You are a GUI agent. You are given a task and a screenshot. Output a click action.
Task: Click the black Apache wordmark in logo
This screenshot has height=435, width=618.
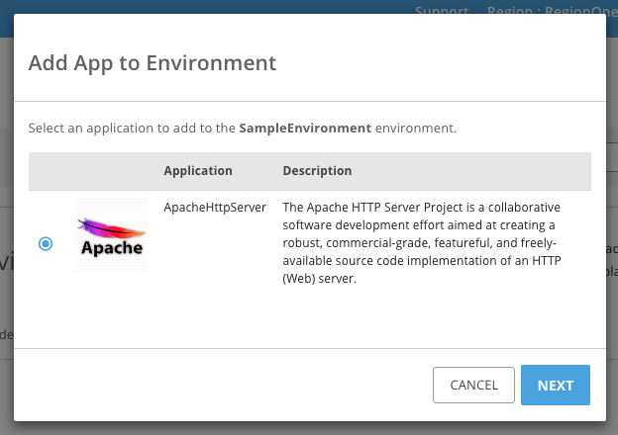pyautogui.click(x=111, y=248)
